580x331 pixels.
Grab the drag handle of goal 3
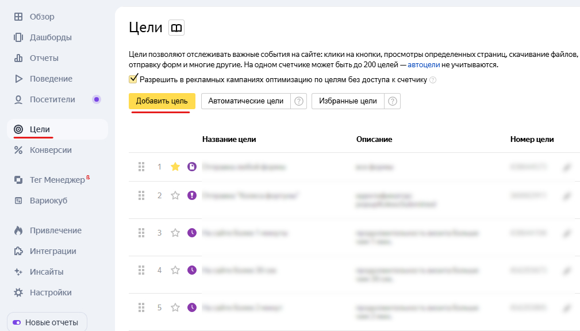141,233
